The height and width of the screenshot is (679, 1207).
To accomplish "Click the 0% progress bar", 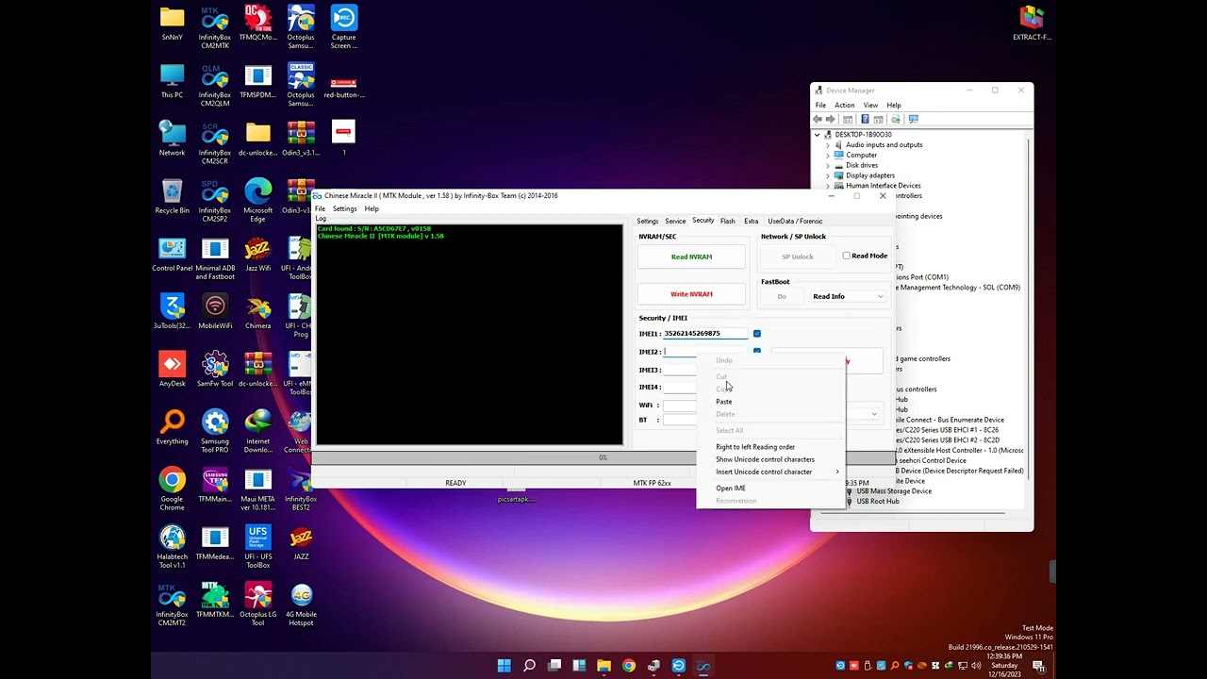I will [603, 458].
